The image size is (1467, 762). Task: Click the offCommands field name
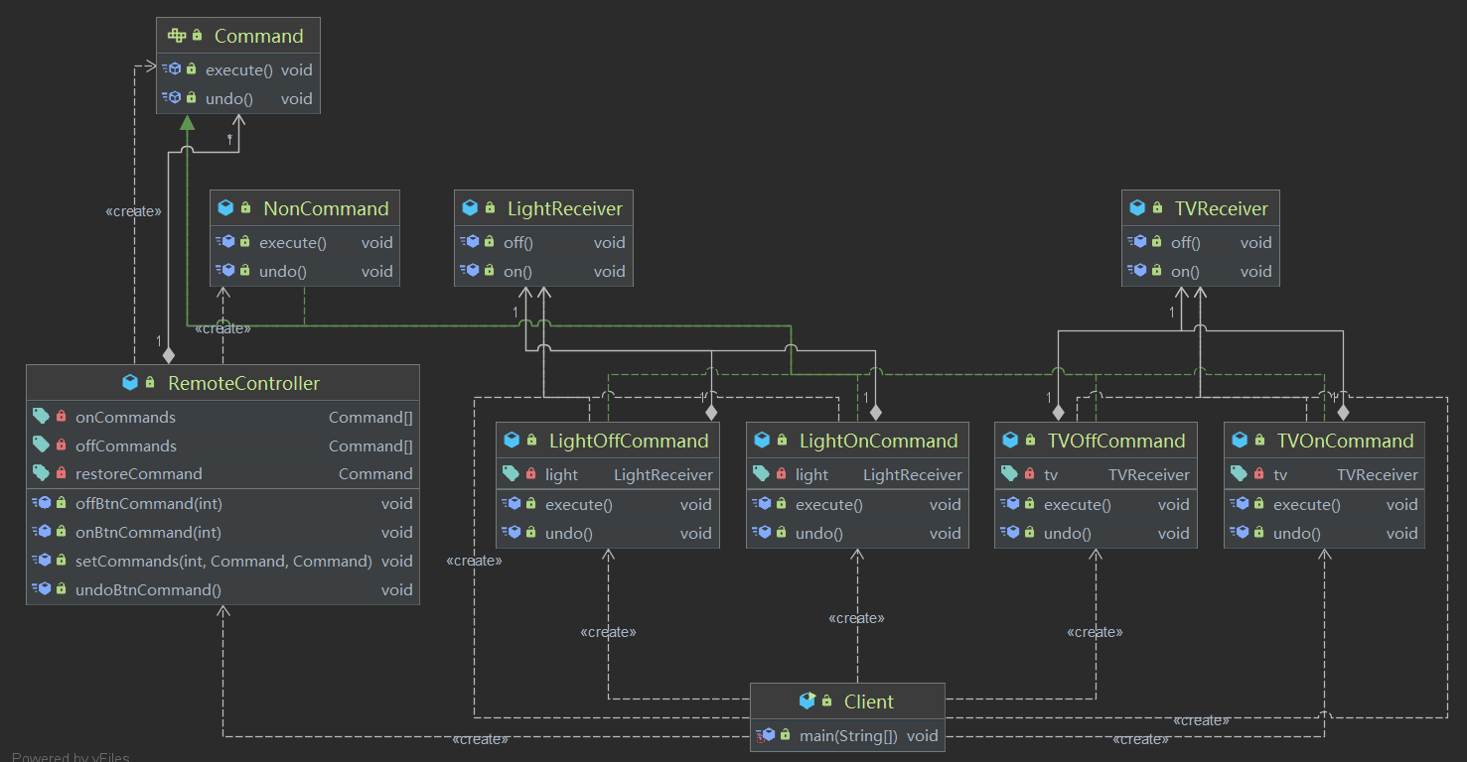(126, 445)
